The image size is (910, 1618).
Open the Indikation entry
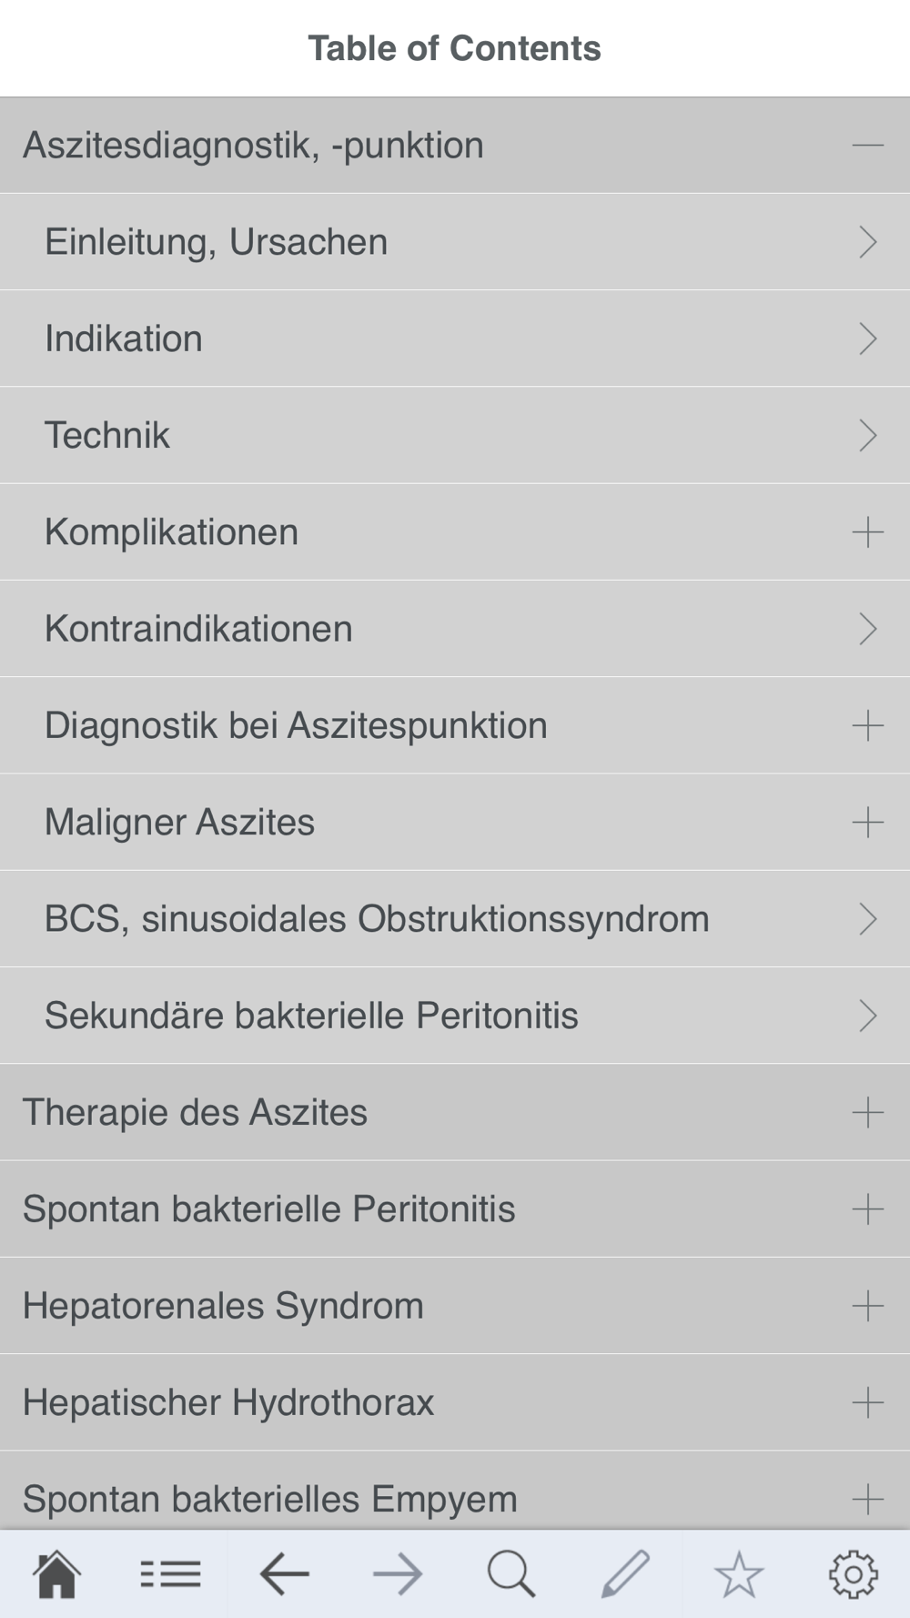455,339
